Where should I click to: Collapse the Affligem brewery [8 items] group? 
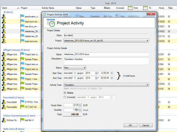coord(16,50)
